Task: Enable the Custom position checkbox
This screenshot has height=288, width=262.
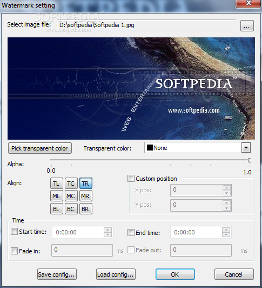Action: click(131, 179)
